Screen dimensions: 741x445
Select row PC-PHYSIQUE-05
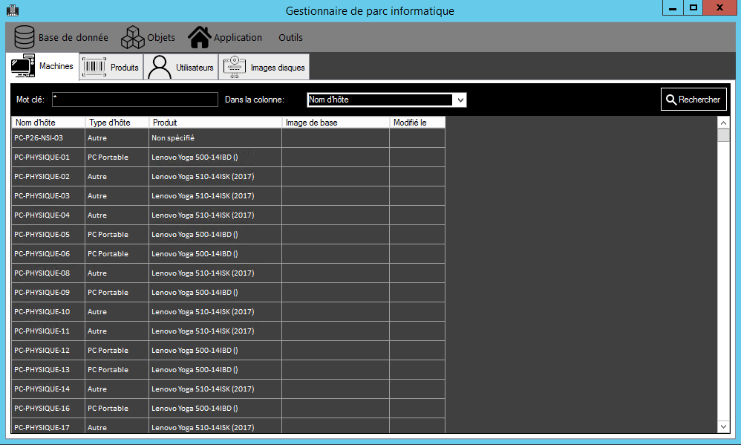coord(228,235)
